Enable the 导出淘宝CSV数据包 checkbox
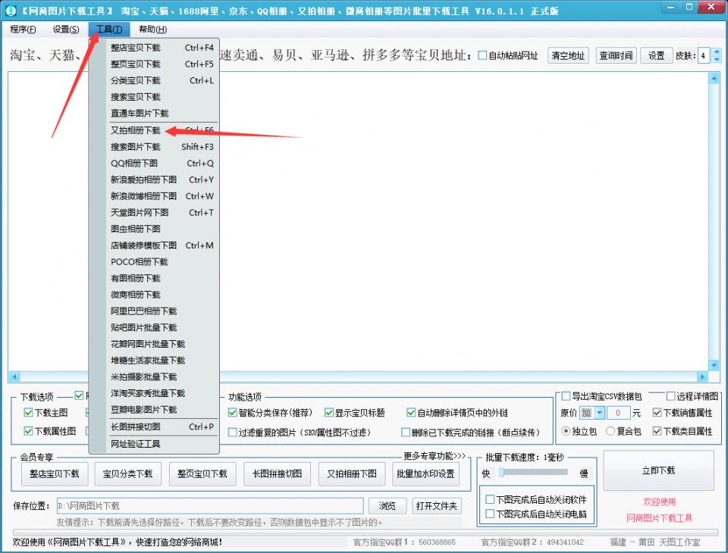The image size is (728, 553). 566,395
